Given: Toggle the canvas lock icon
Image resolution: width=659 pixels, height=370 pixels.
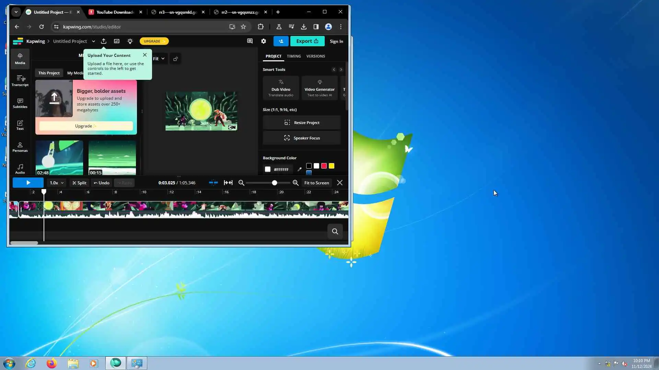Looking at the screenshot, I should (x=175, y=59).
